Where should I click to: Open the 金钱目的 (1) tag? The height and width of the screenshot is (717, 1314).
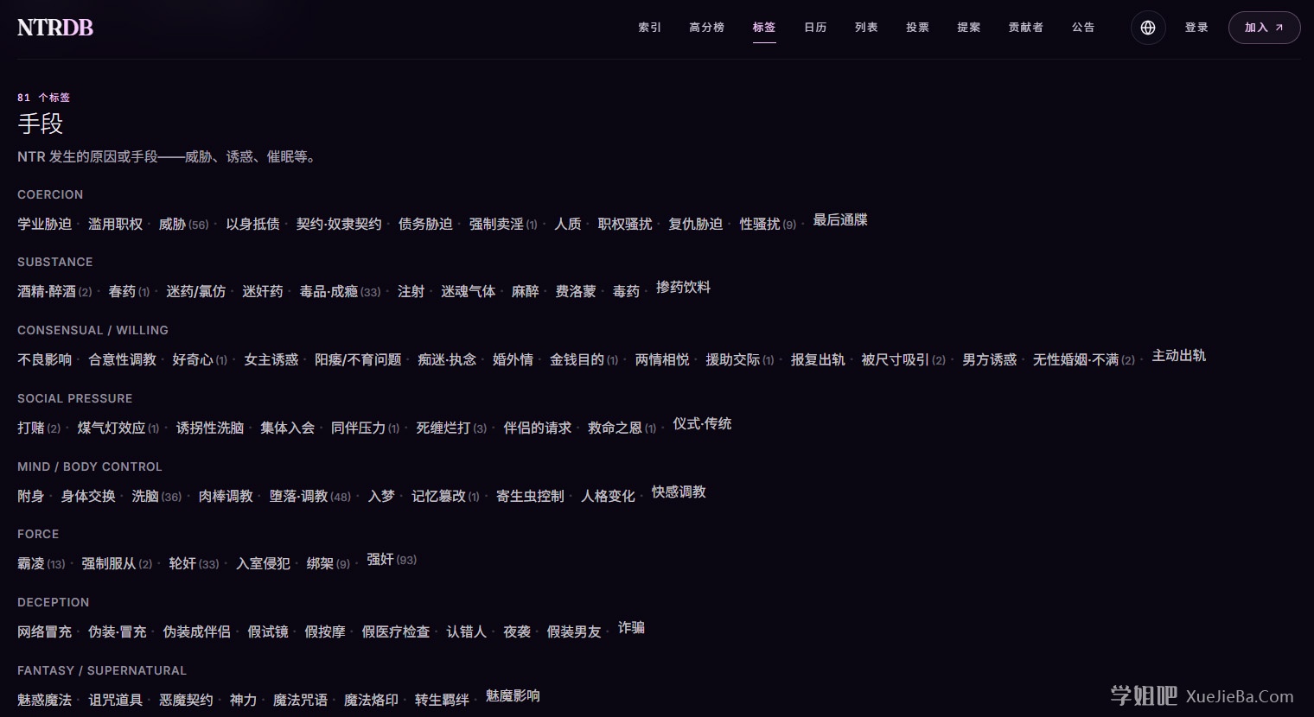coord(584,359)
